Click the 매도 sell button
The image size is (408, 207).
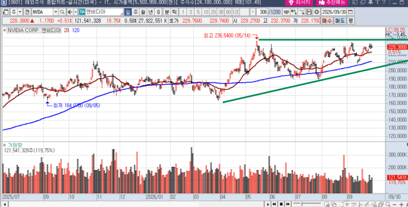coord(340,21)
